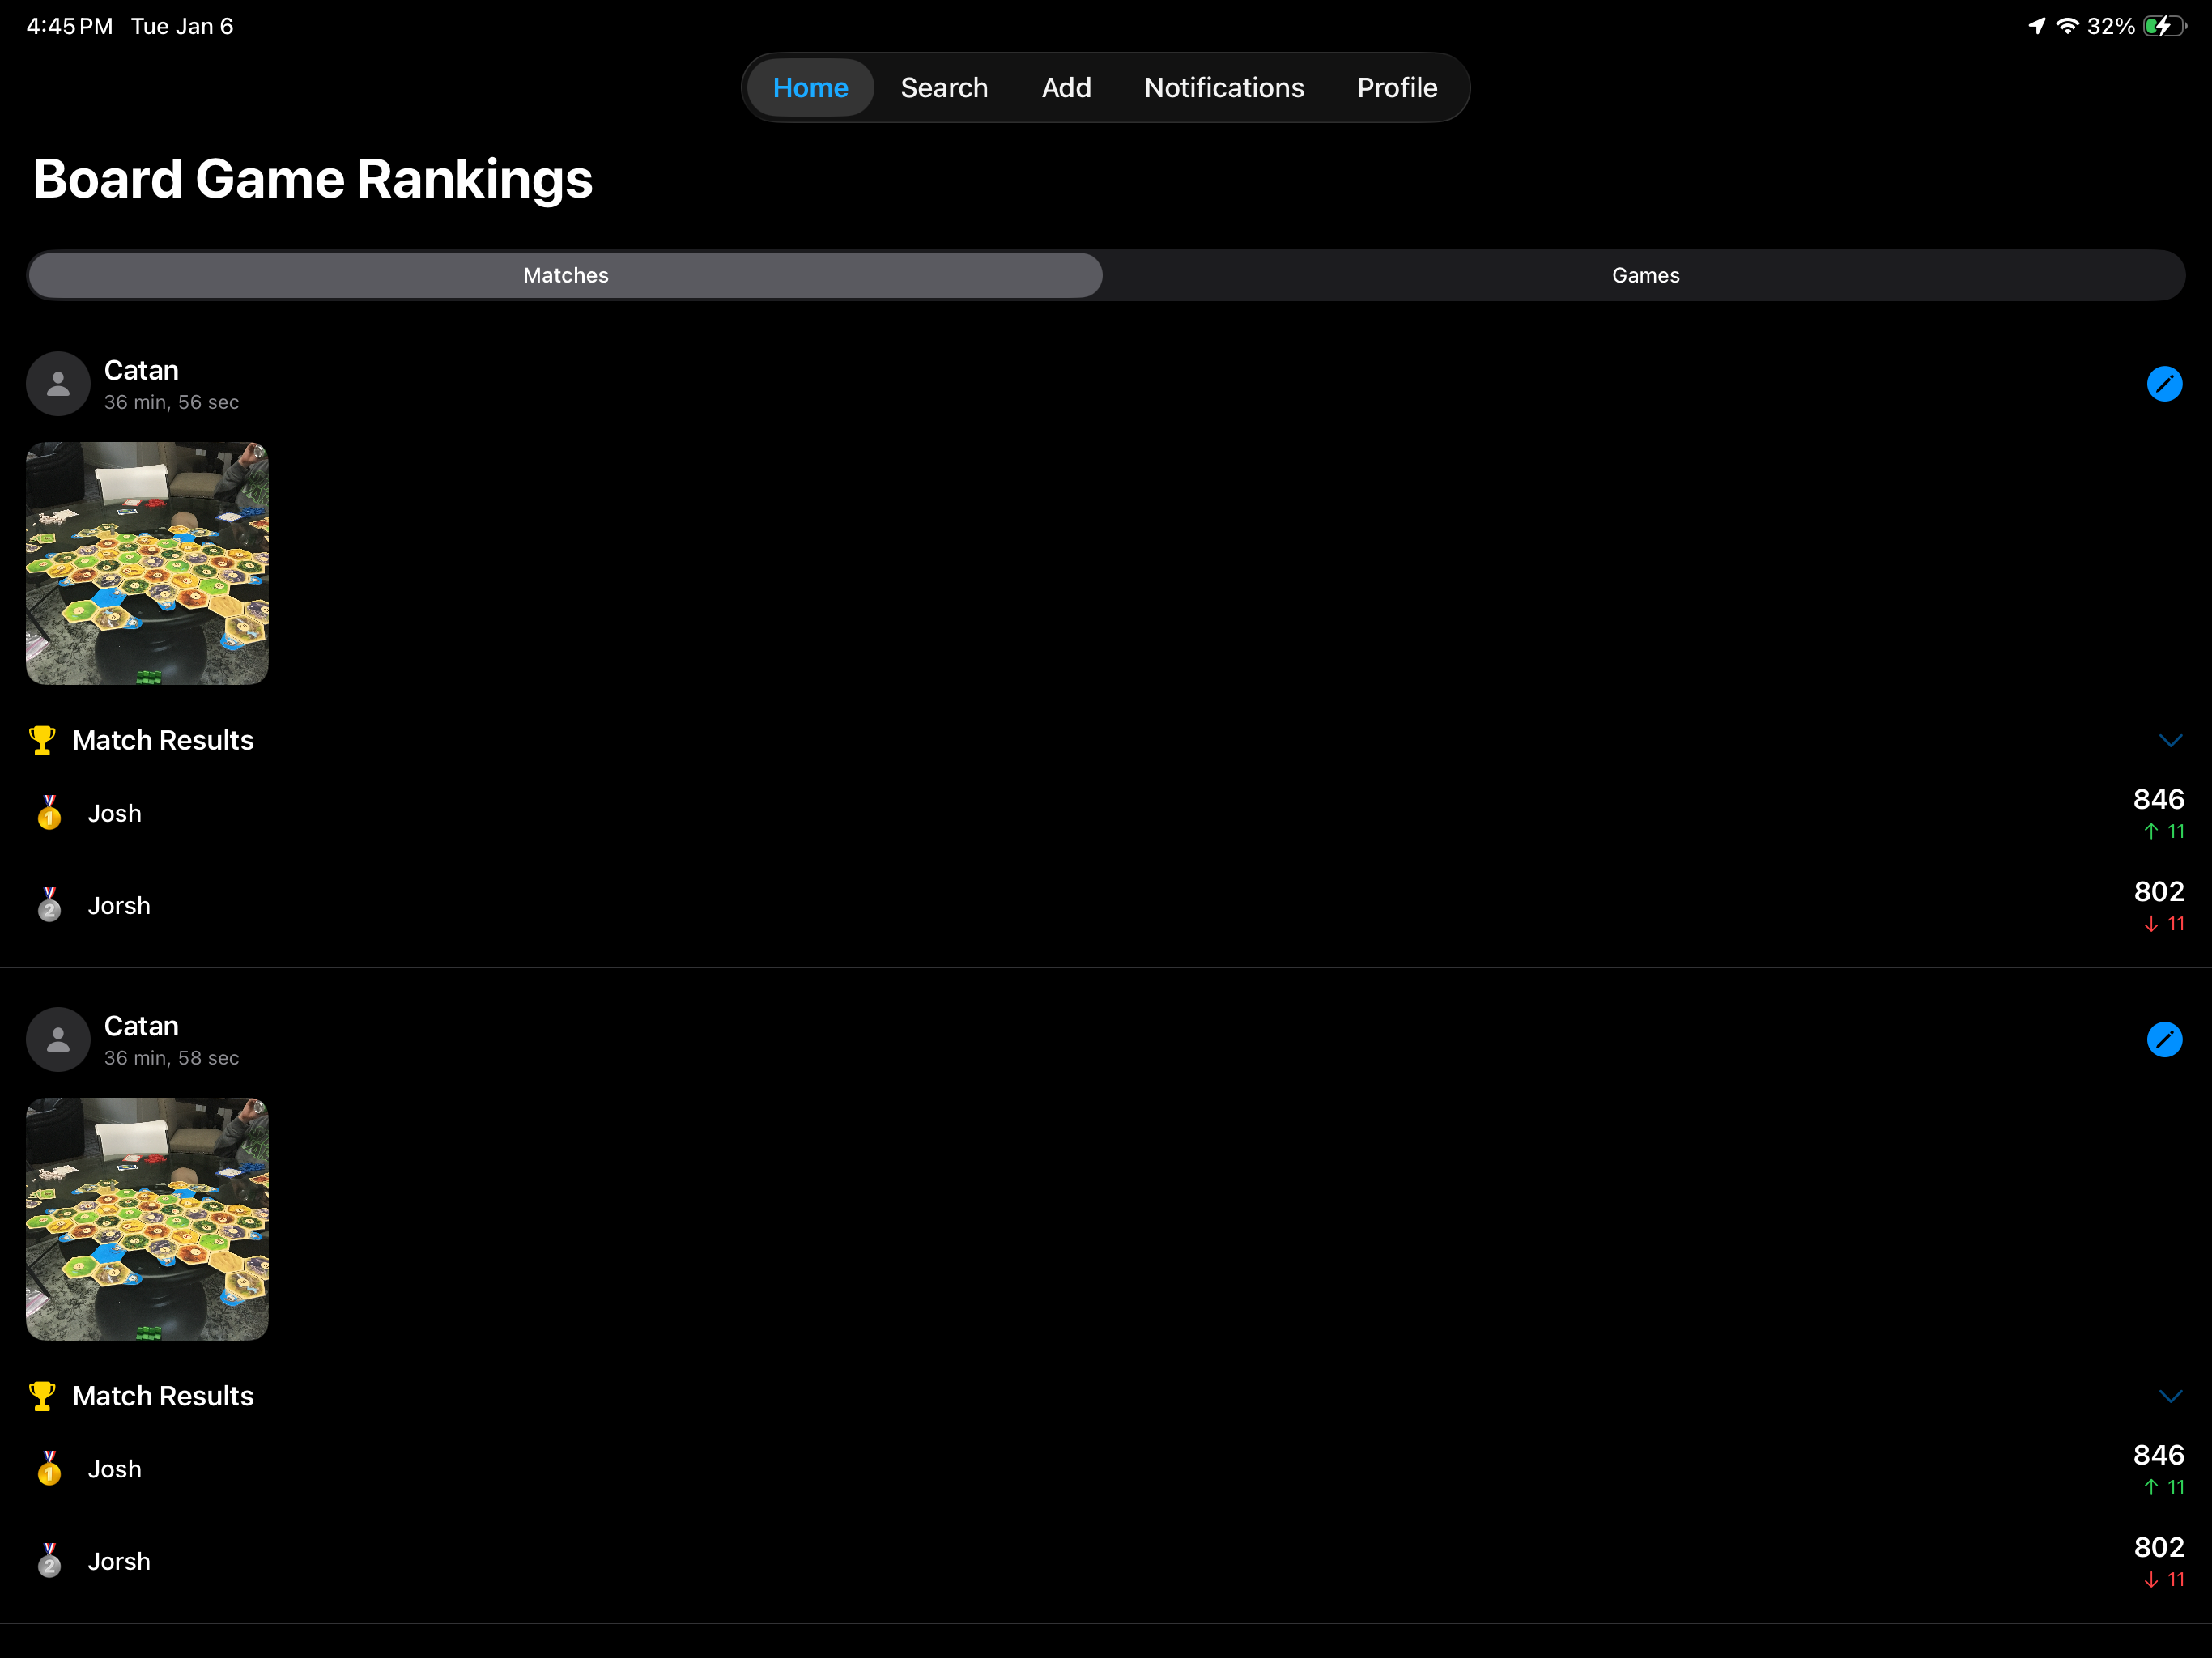This screenshot has height=1658, width=2212.
Task: Switch to the Search tab
Action: [944, 88]
